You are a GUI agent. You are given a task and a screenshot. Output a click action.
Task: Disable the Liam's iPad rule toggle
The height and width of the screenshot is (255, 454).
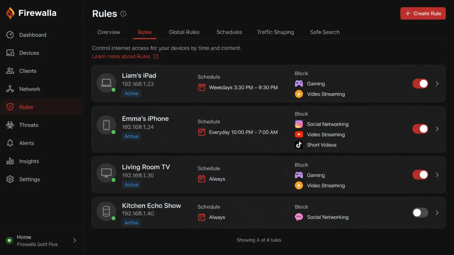tap(420, 83)
